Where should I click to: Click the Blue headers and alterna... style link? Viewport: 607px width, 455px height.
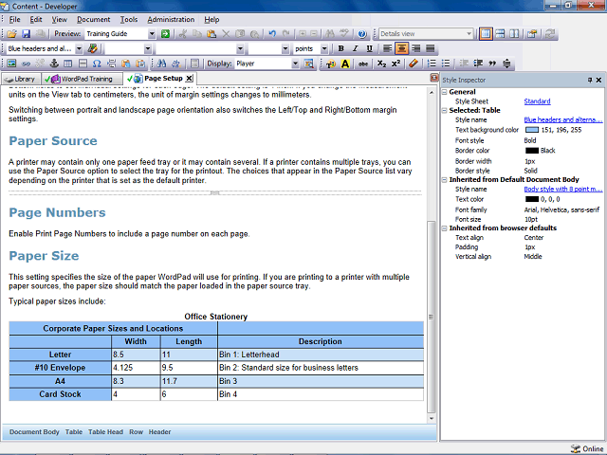(x=562, y=120)
